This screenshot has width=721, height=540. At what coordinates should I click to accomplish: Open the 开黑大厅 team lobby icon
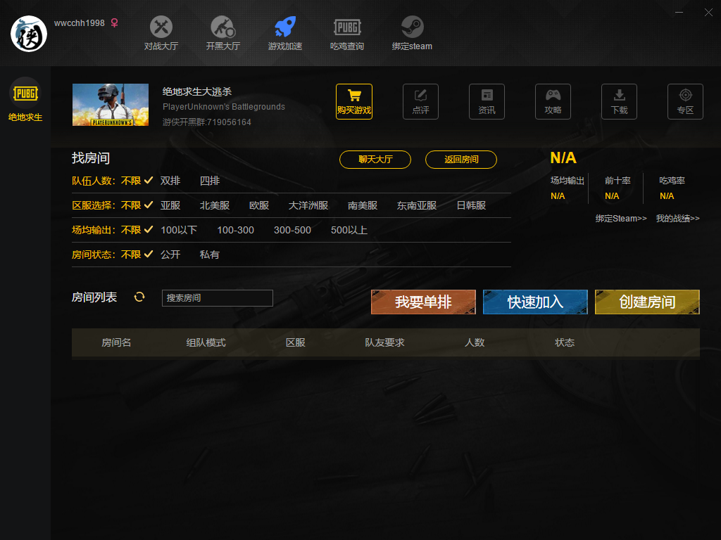222,28
